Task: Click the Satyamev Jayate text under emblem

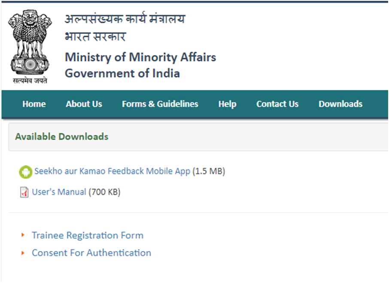Action: click(30, 81)
